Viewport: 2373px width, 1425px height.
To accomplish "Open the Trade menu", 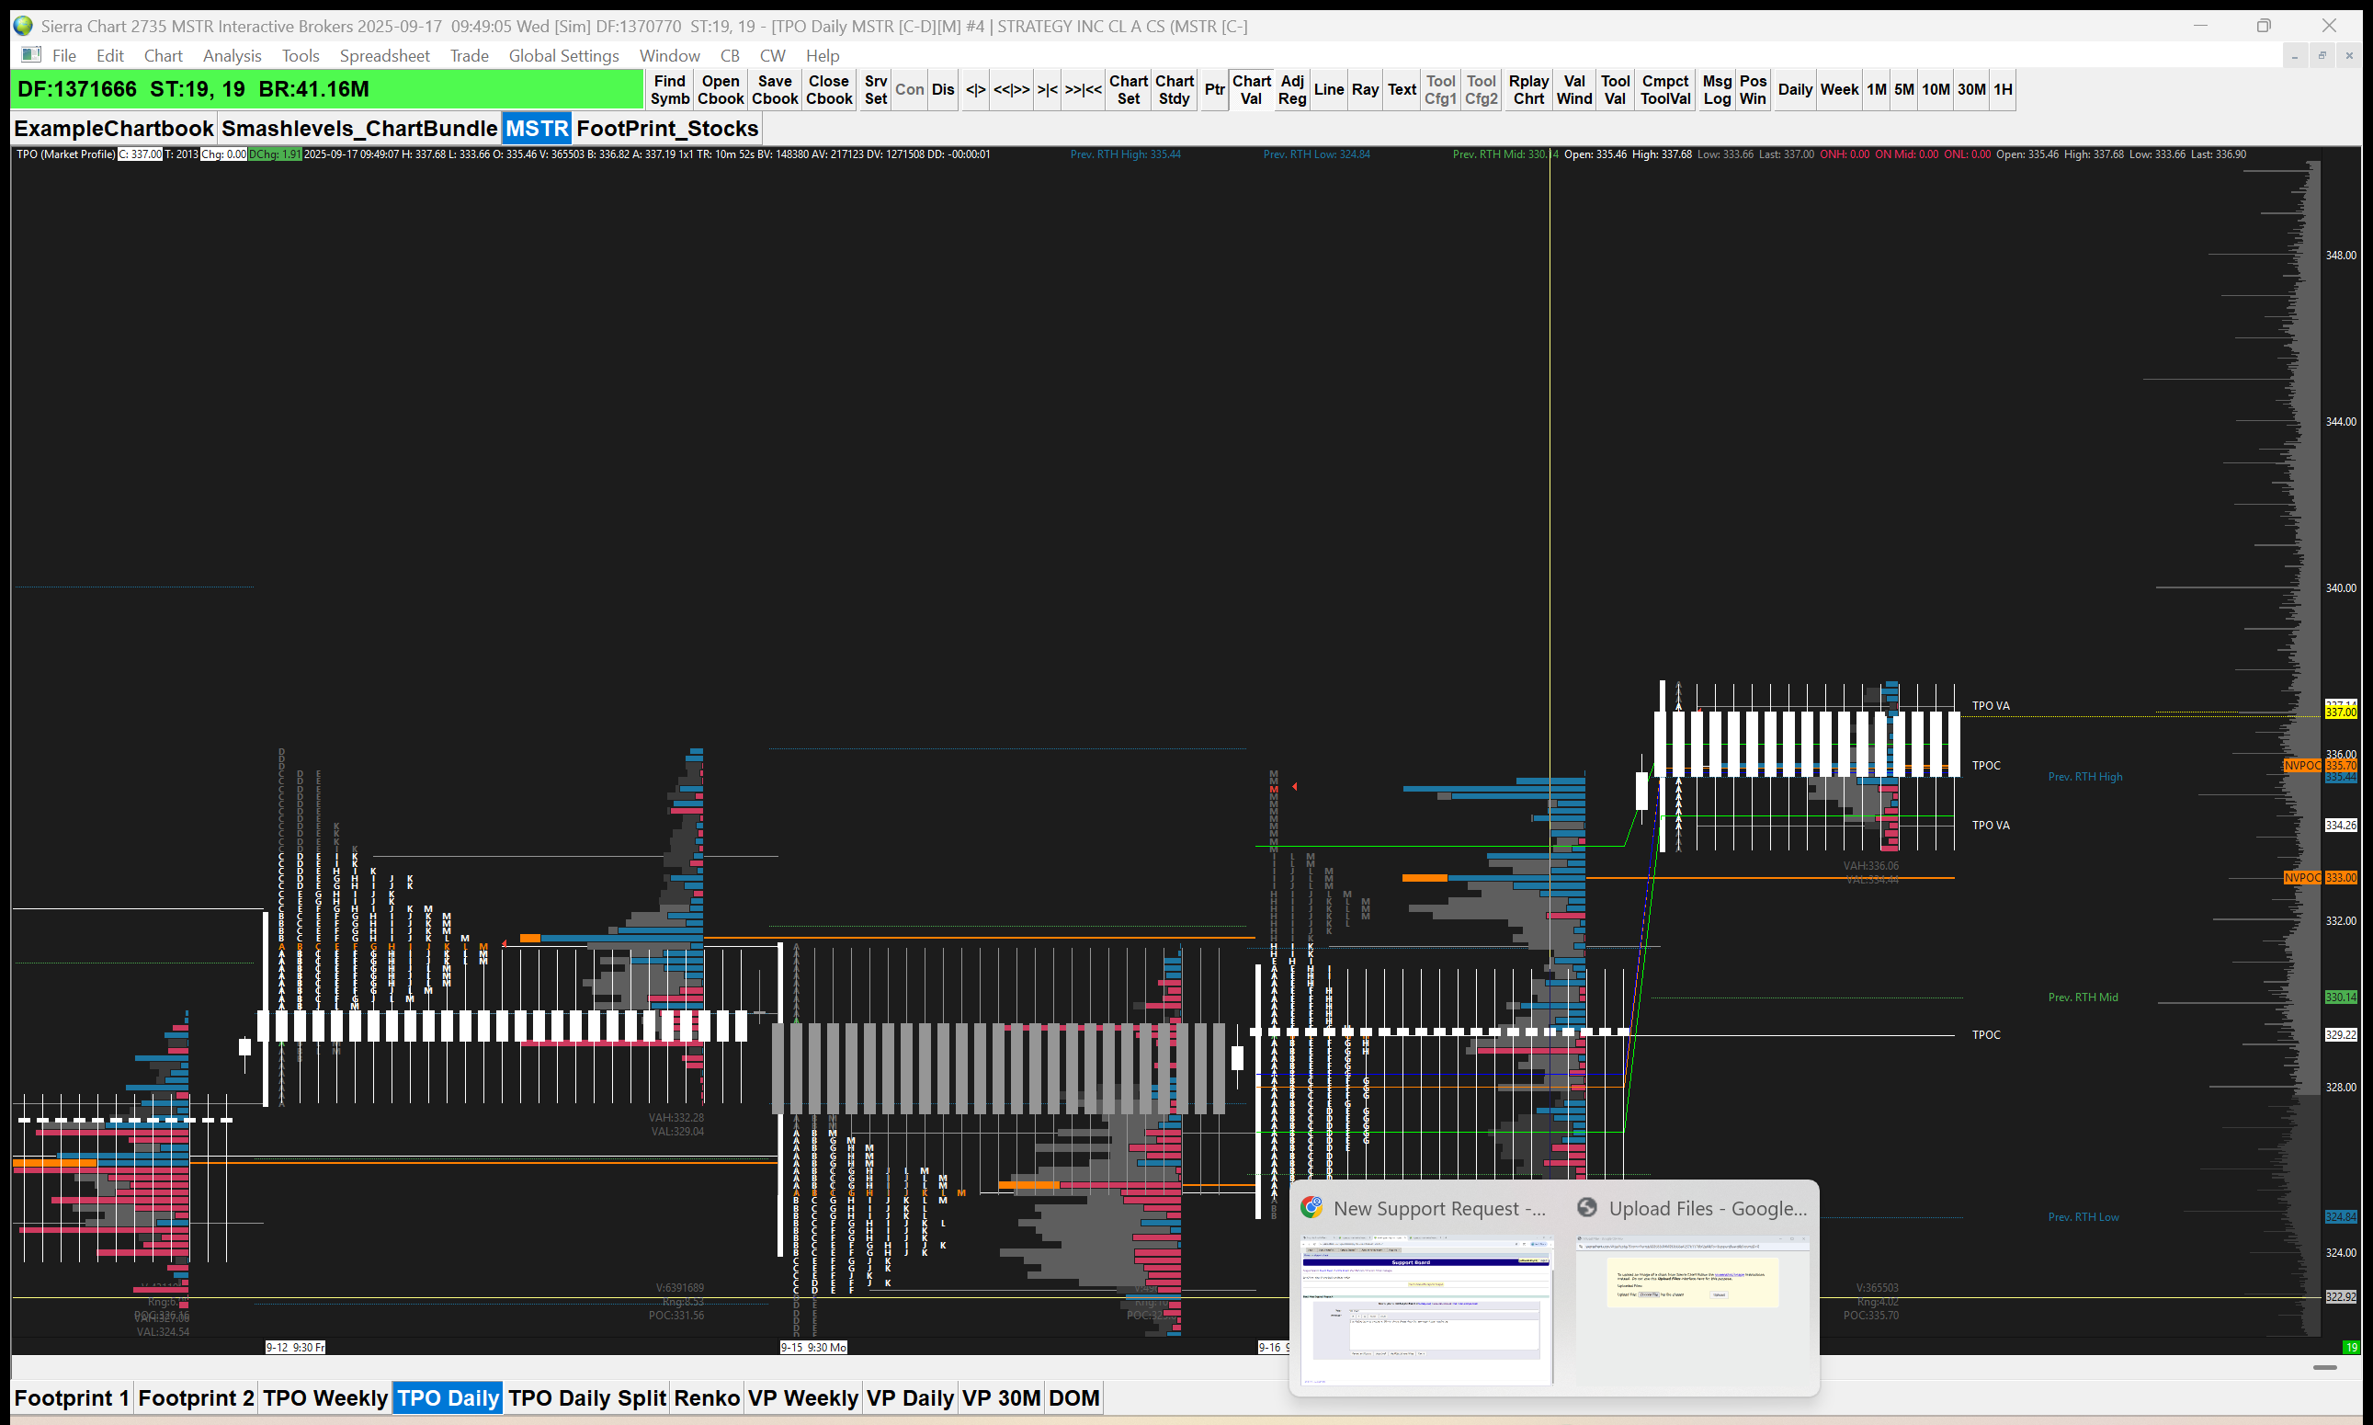I will [x=469, y=56].
